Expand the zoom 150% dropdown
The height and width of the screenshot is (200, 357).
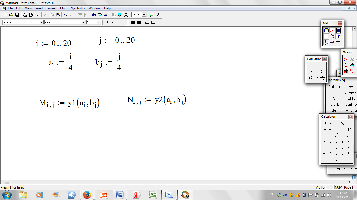[144, 15]
